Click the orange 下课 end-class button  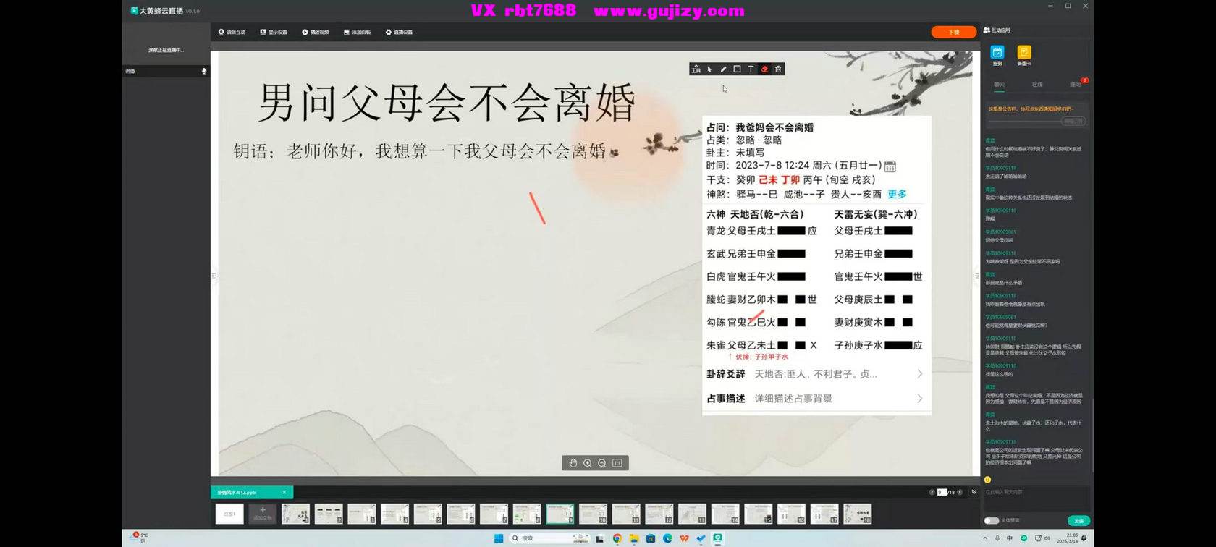(x=954, y=33)
